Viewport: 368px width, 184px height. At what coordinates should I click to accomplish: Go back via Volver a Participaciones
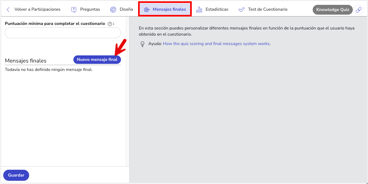point(37,9)
